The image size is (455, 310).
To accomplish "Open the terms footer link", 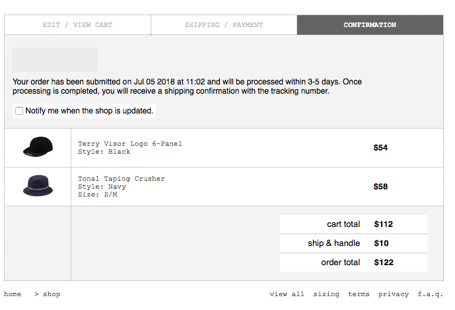I will pos(359,294).
